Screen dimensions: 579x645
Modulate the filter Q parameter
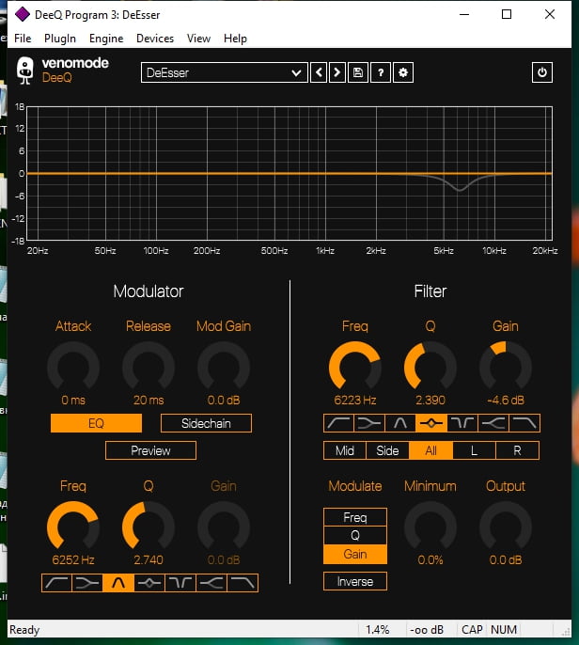pos(355,535)
